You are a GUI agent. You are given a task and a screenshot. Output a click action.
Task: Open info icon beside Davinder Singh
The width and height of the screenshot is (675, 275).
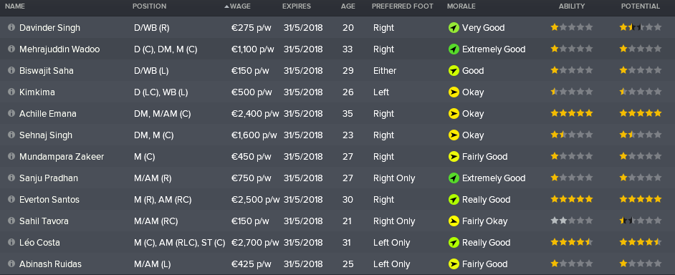(11, 27)
